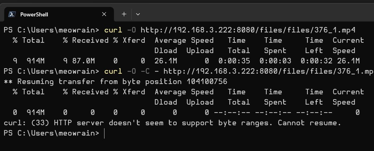
Task: Select the PowerShell tab title
Action: [34, 15]
